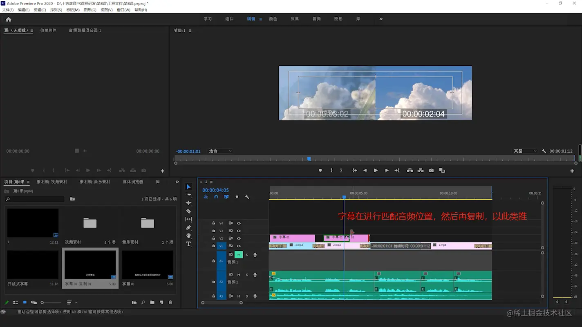Click the trash icon in Project panel
This screenshot has height=327, width=582.
[170, 303]
